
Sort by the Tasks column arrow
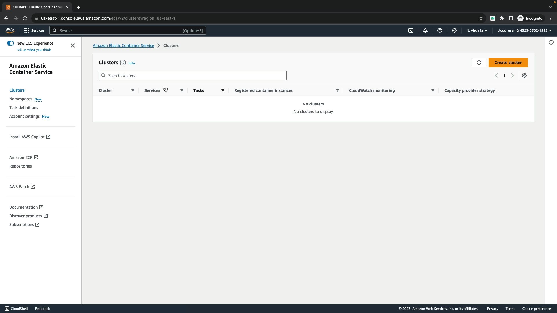coord(223,90)
